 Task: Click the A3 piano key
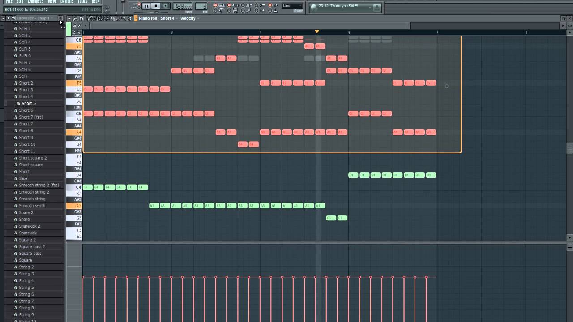[x=74, y=206]
